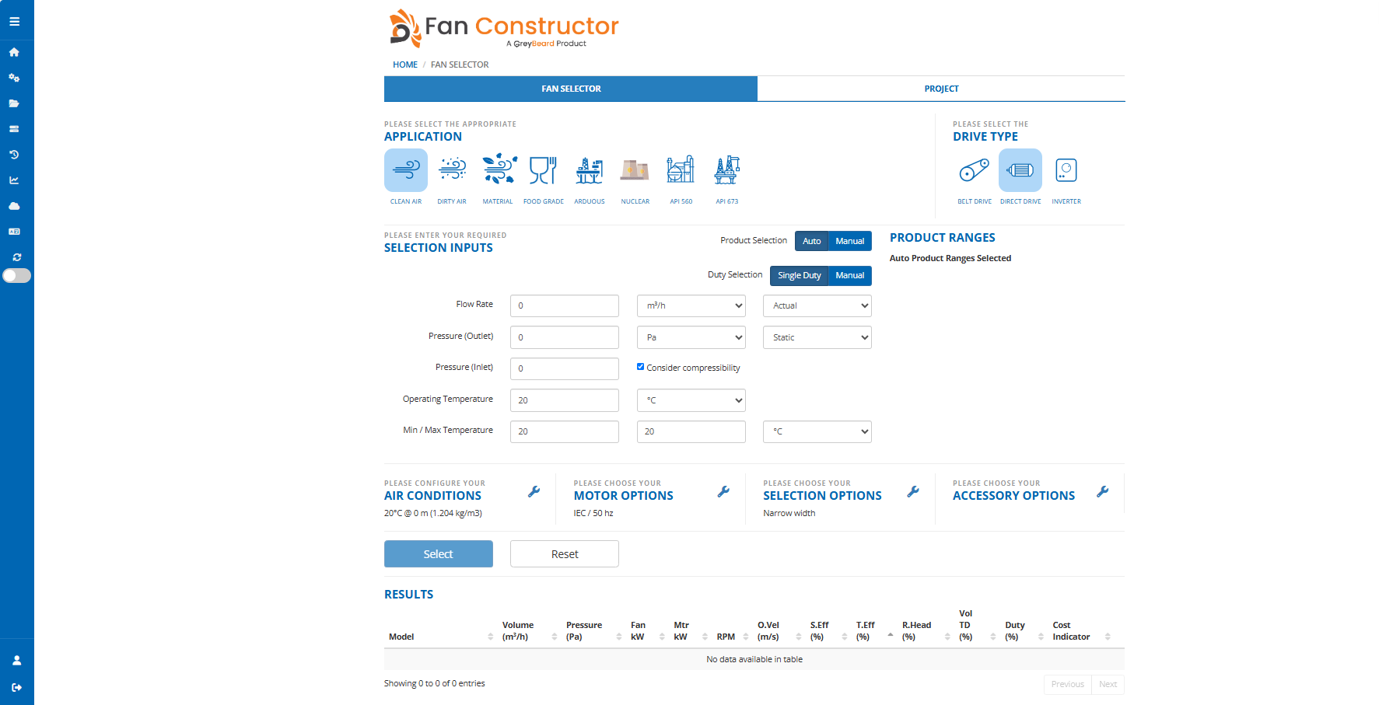Viewport: 1379px width, 705px height.
Task: Set Duty Selection to Single Duty
Action: click(x=799, y=275)
